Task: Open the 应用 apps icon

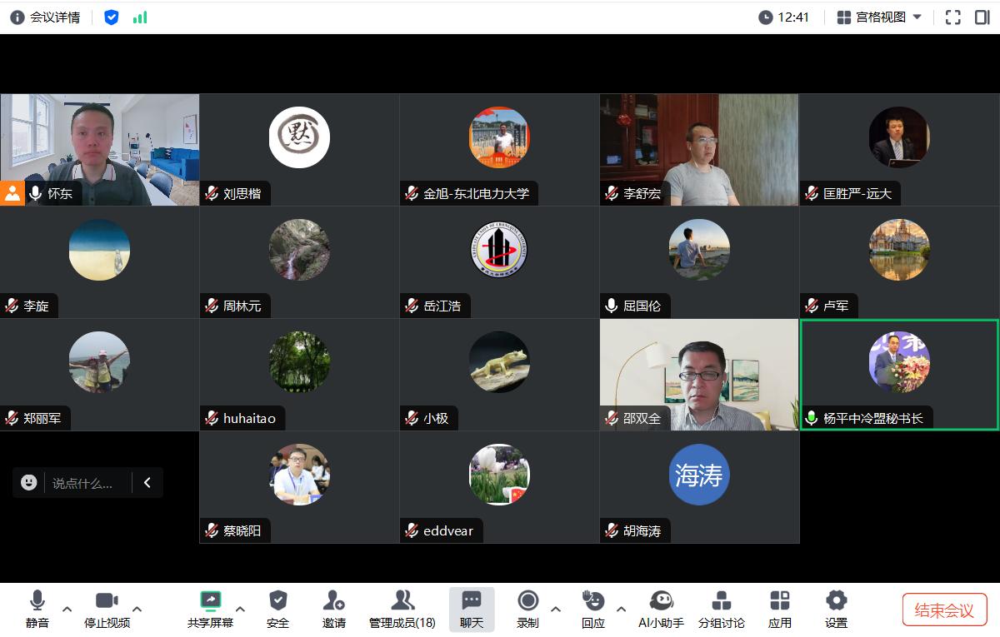Action: (780, 601)
